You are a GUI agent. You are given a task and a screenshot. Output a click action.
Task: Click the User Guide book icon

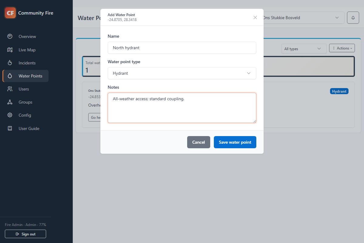tap(10, 128)
